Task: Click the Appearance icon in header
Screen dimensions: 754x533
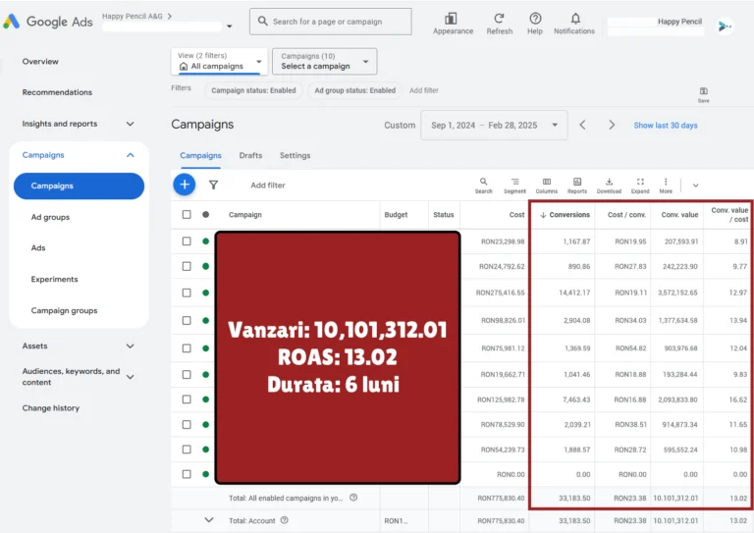Action: point(452,19)
